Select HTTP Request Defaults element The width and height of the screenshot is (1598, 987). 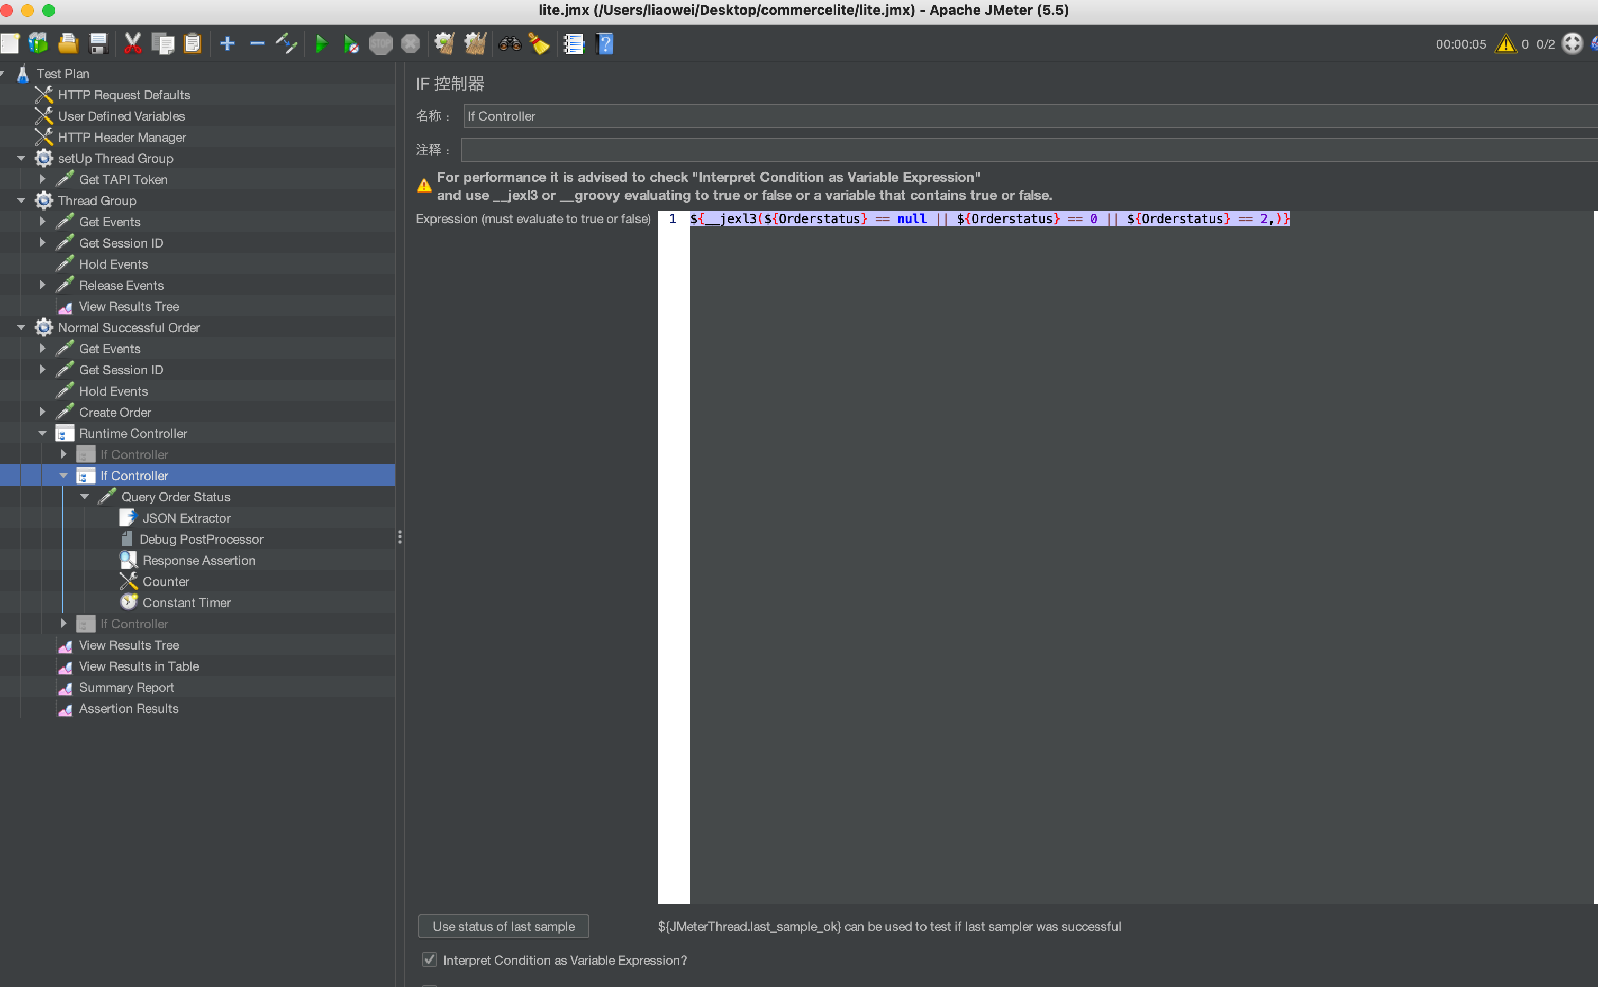[x=124, y=95]
